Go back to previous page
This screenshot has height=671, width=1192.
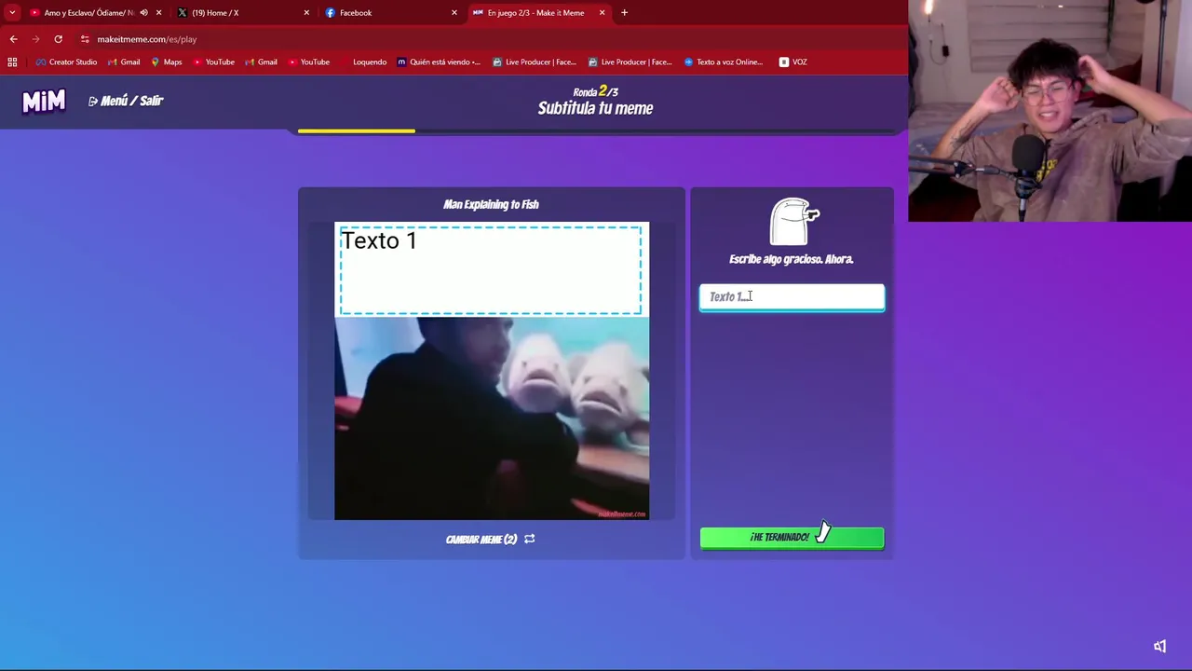coord(13,39)
